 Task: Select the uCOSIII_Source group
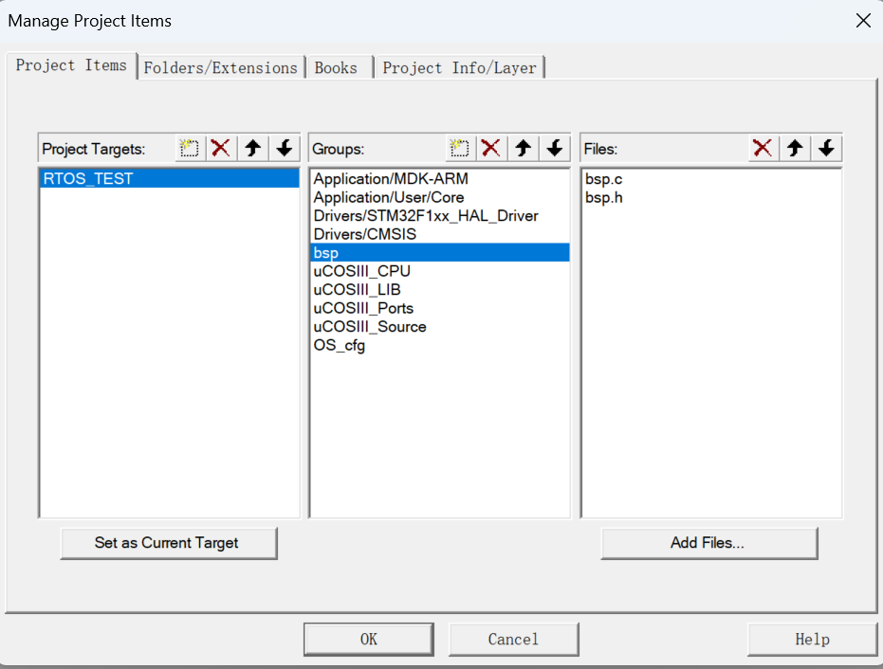440,327
